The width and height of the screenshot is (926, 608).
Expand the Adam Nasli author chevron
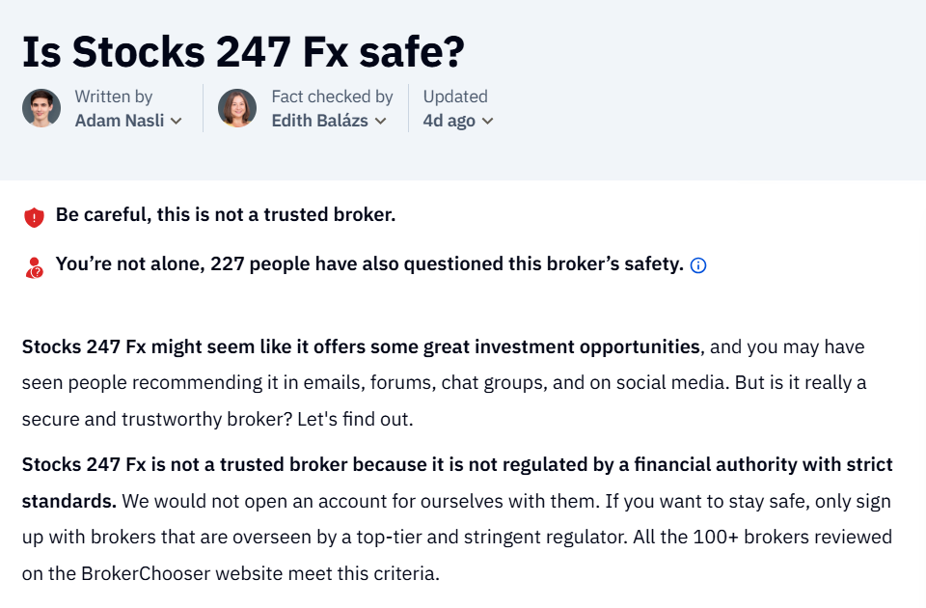coord(176,122)
